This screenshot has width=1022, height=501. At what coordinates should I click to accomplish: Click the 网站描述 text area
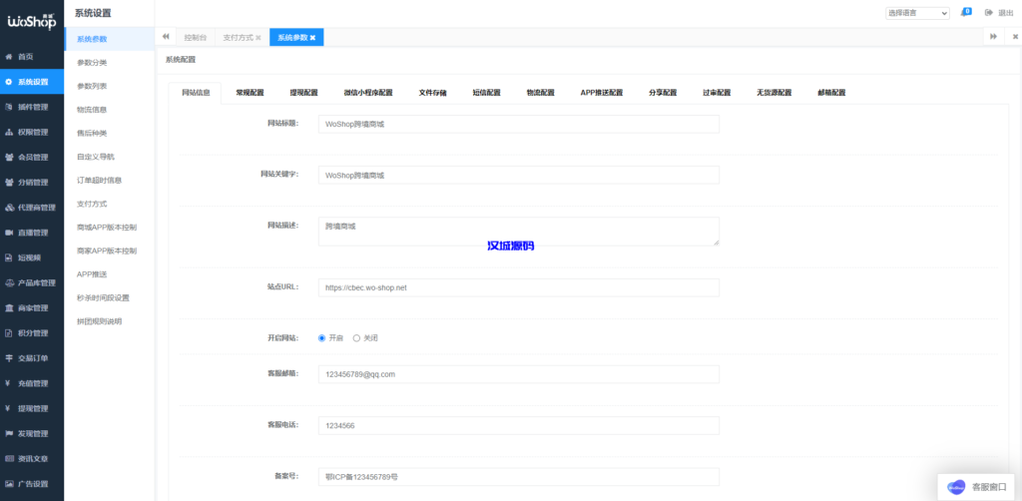click(x=519, y=232)
